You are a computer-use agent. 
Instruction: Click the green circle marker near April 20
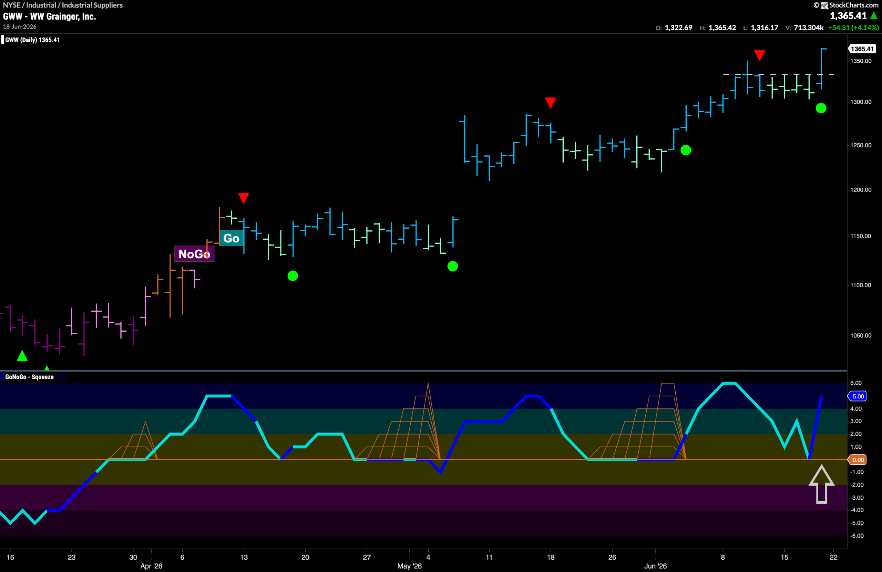point(293,275)
